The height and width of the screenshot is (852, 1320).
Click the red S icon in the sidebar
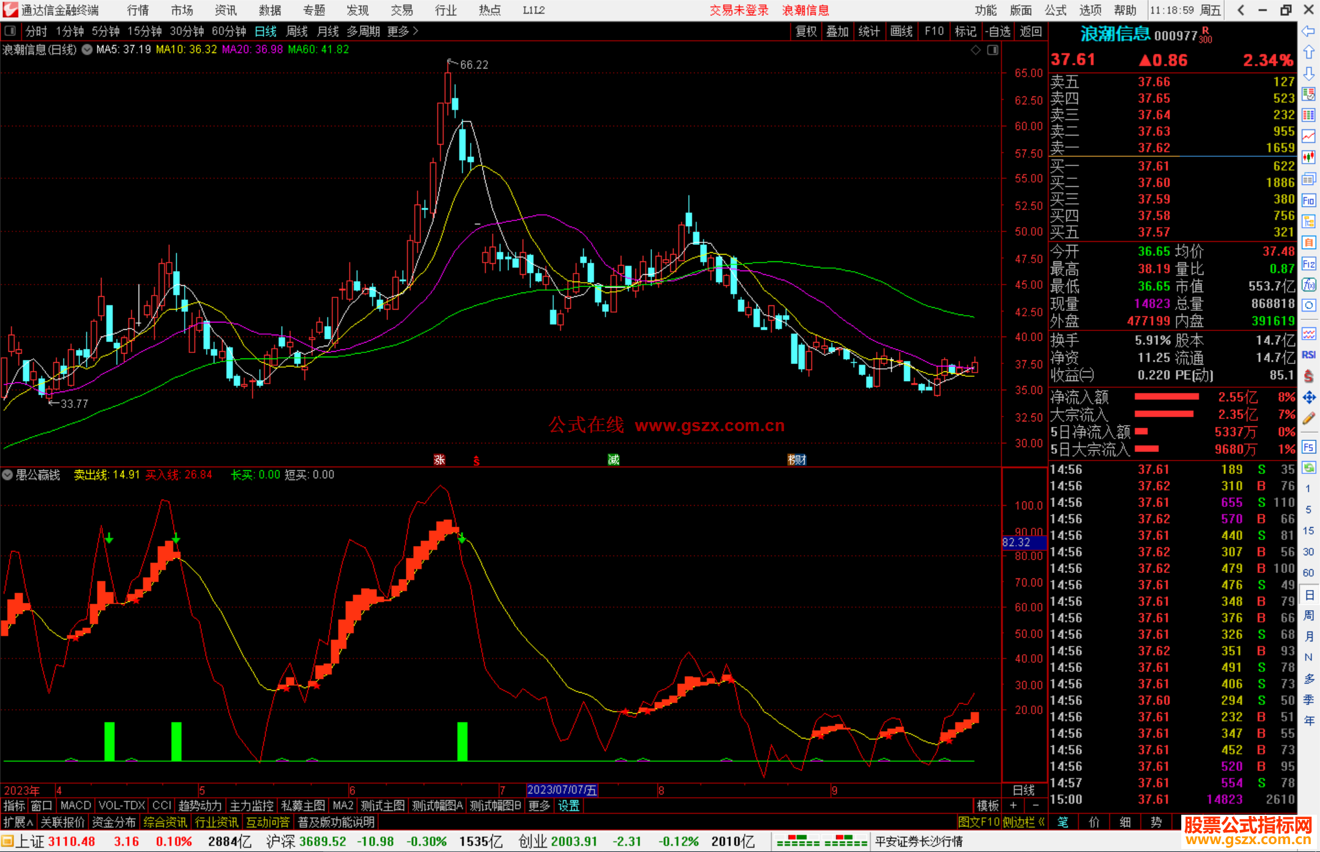pyautogui.click(x=1308, y=376)
